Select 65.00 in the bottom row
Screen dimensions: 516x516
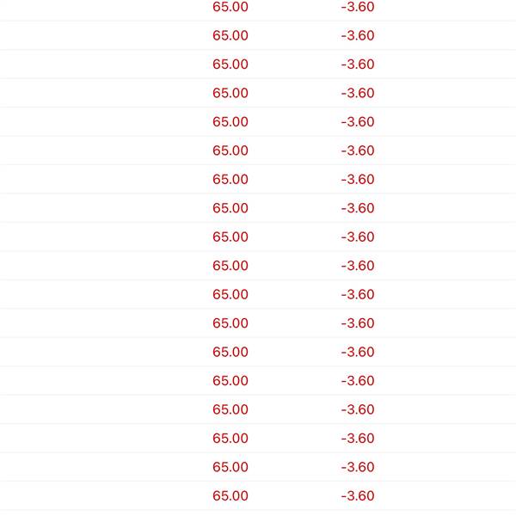[x=230, y=496]
